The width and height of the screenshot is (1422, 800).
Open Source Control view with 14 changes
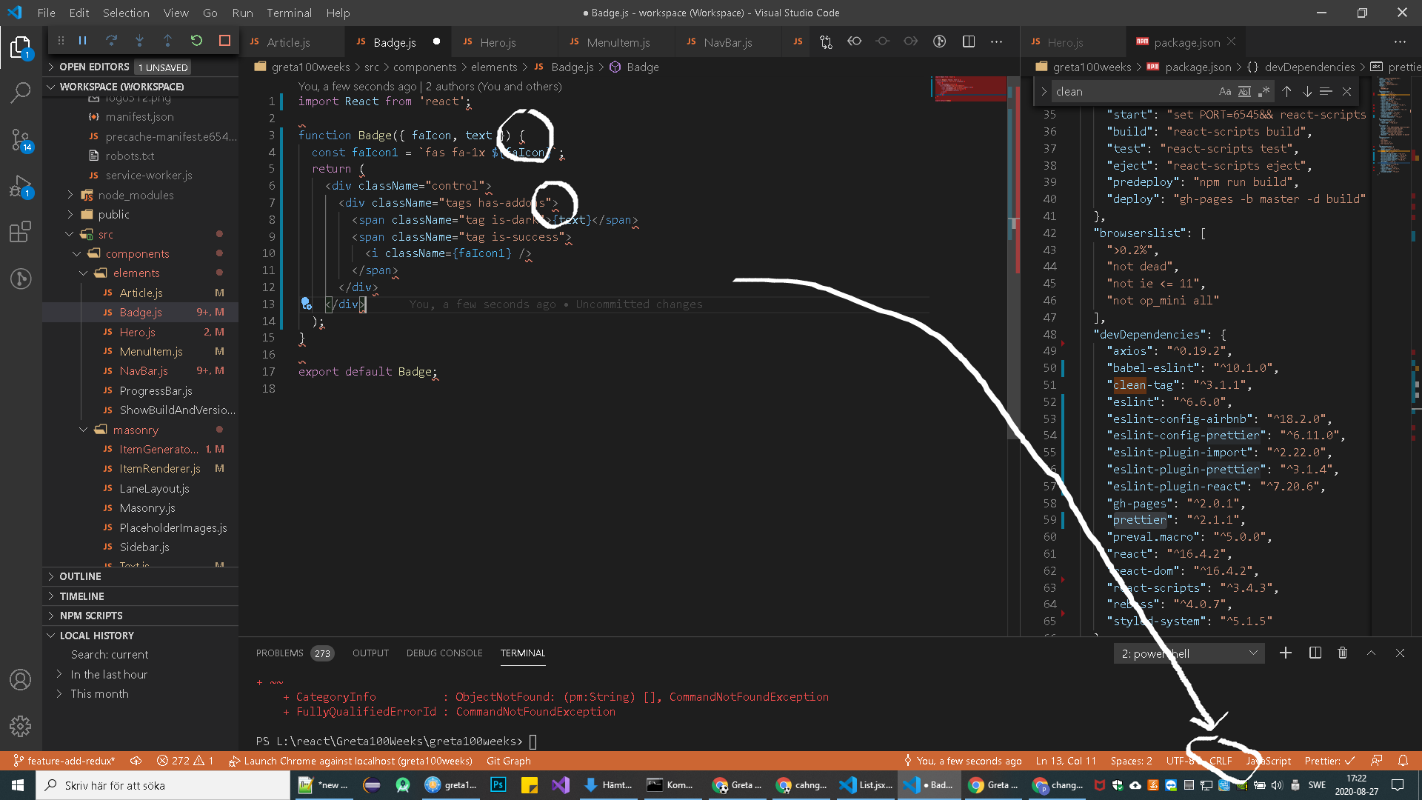point(21,139)
